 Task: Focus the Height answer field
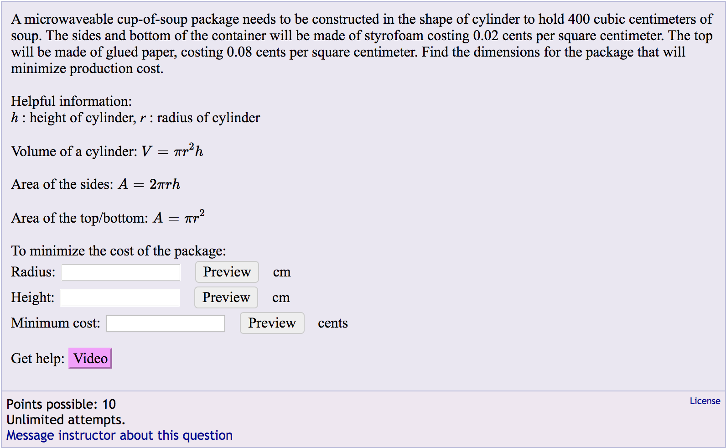tap(120, 298)
